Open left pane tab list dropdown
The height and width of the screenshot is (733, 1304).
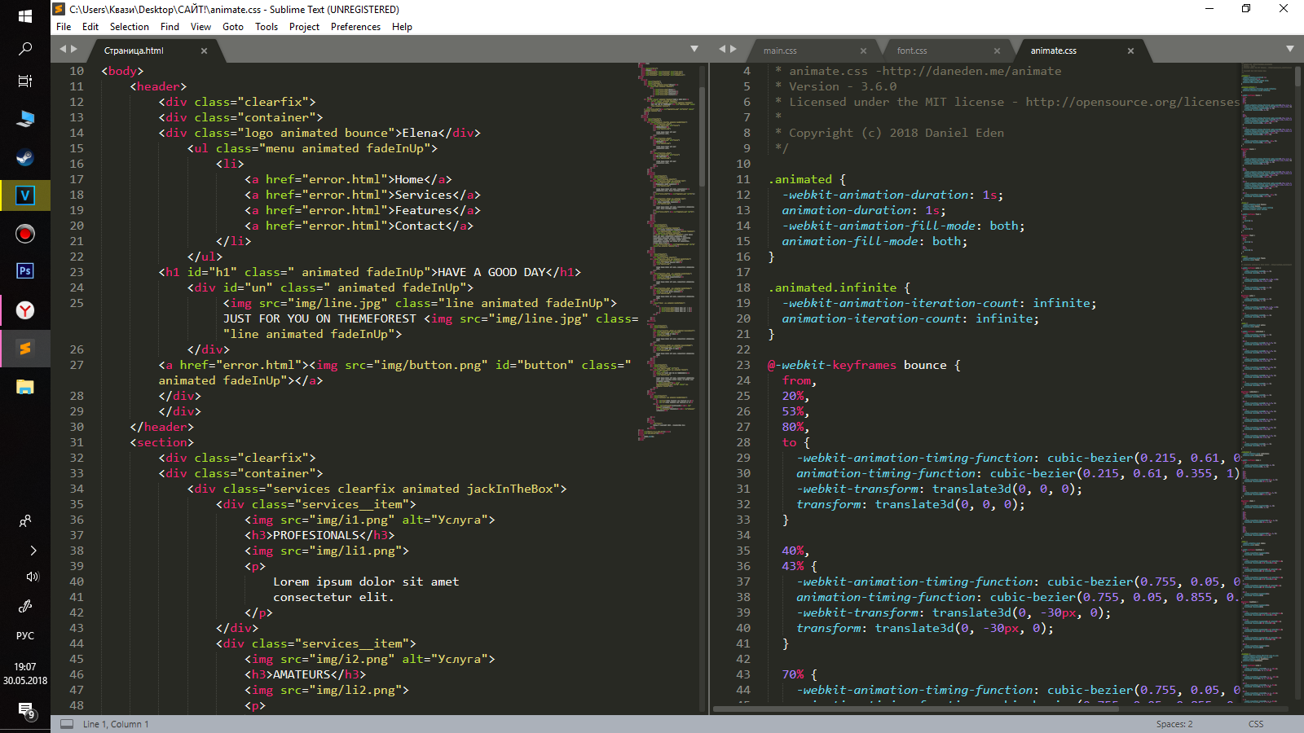click(694, 49)
